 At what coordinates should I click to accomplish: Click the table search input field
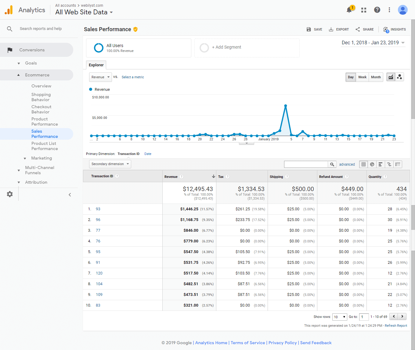click(x=306, y=164)
